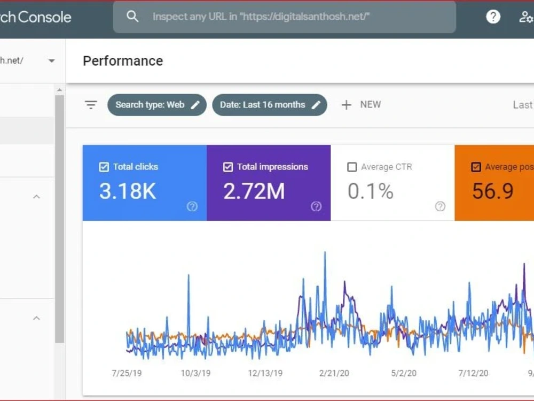Screen dimensions: 534x401
Task: Collapse the upper sidebar section chevron
Action: pos(36,197)
